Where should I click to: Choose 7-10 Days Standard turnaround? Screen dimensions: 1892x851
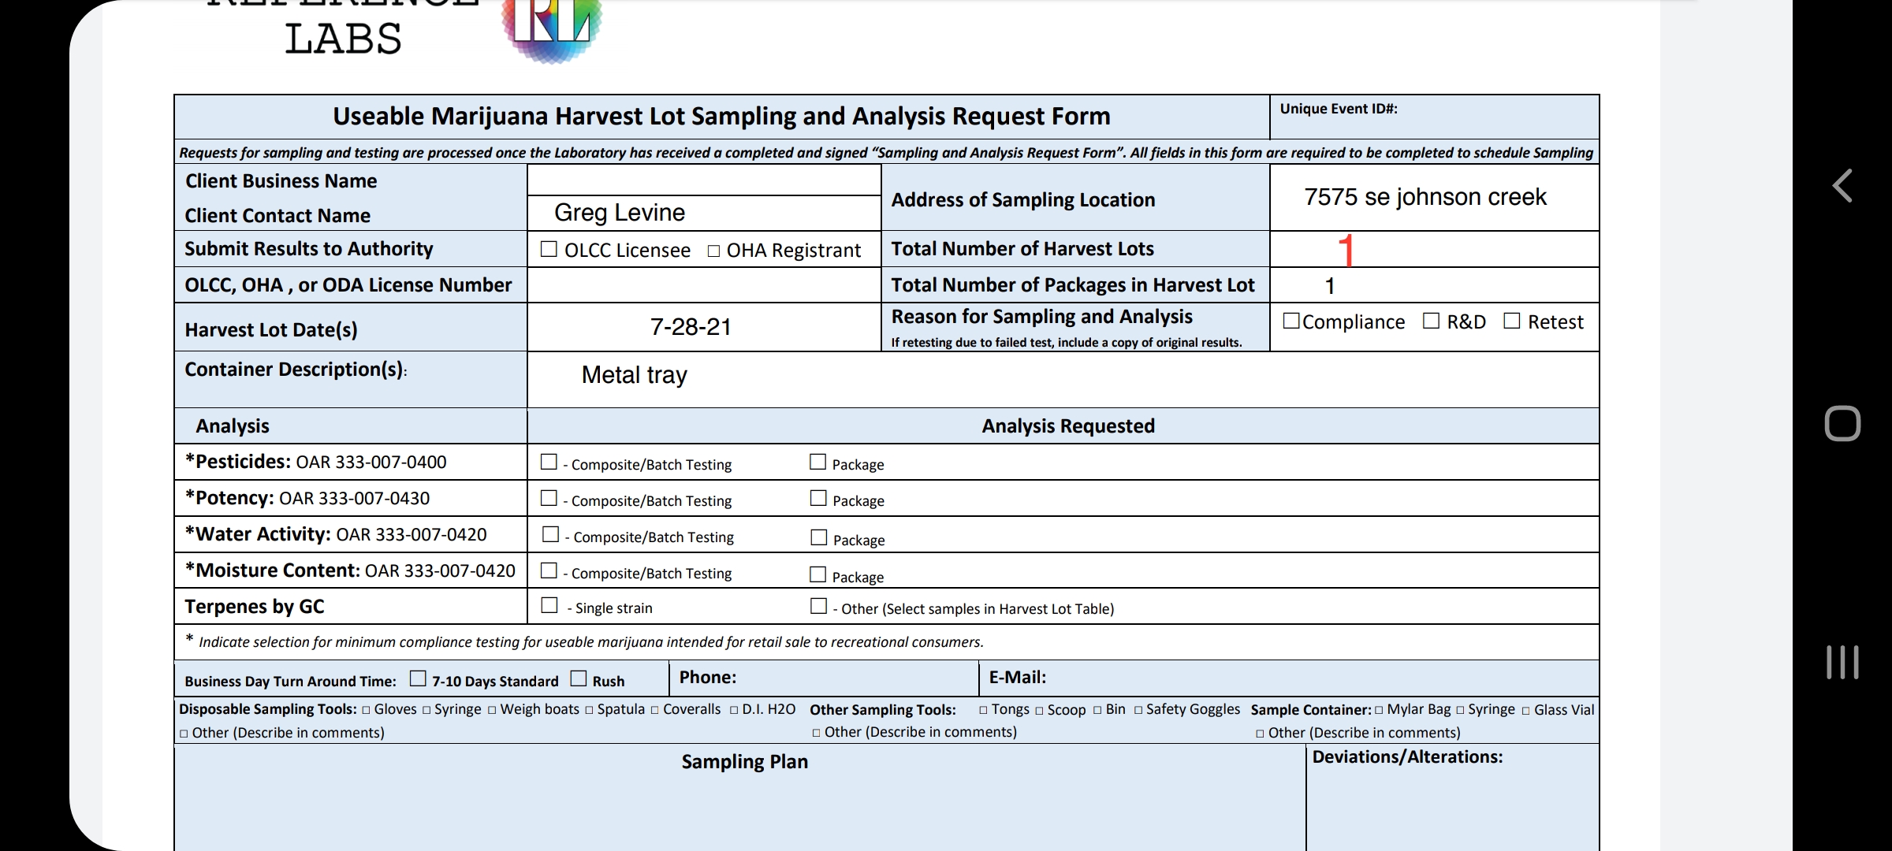(x=418, y=678)
